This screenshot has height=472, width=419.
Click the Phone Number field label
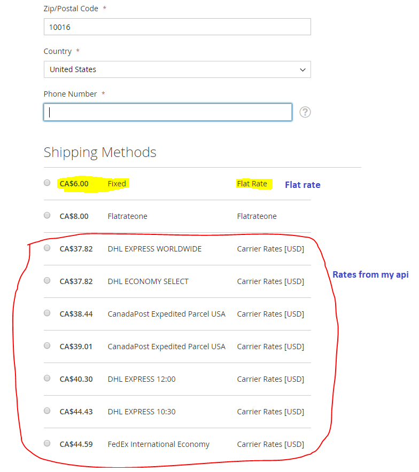[70, 94]
